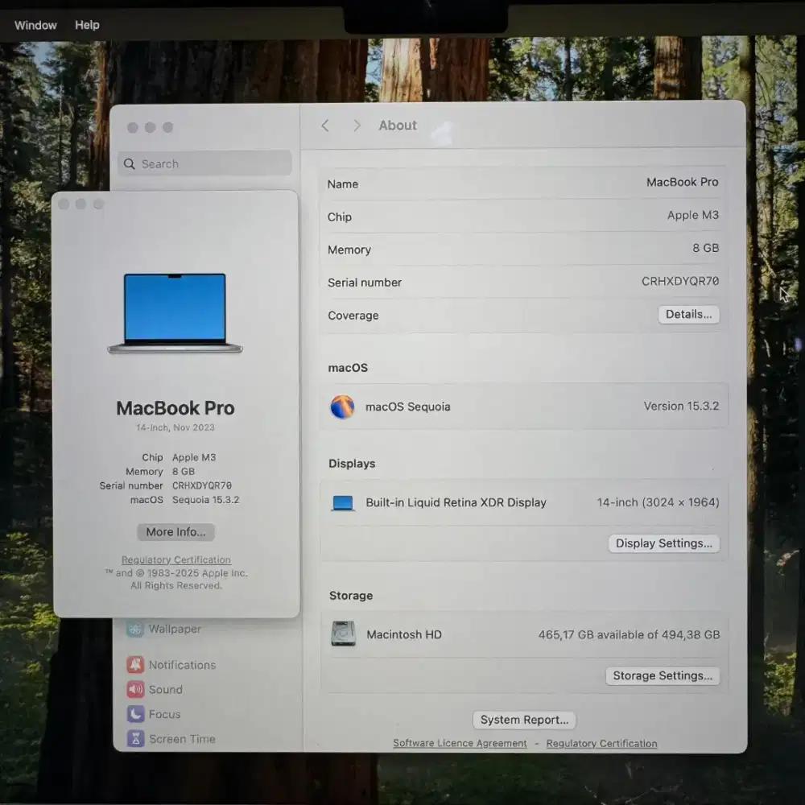
Task: Click the macOS Sequoia logo icon
Action: click(x=342, y=407)
